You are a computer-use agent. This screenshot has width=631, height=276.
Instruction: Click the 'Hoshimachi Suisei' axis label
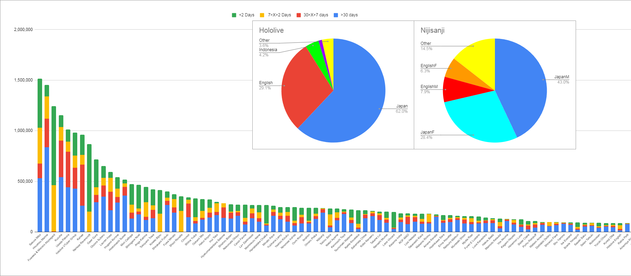click(x=117, y=242)
